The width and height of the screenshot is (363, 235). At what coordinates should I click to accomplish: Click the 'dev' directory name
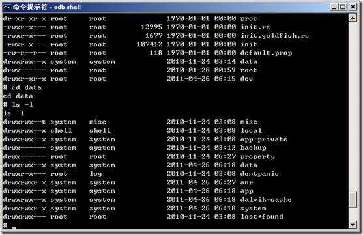coord(246,79)
